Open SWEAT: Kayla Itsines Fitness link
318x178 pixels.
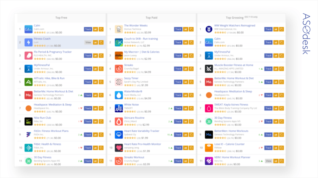tap(231, 105)
